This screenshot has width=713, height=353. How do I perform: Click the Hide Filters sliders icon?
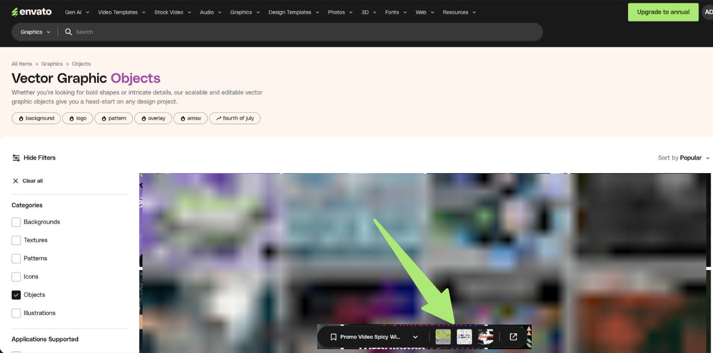click(17, 157)
